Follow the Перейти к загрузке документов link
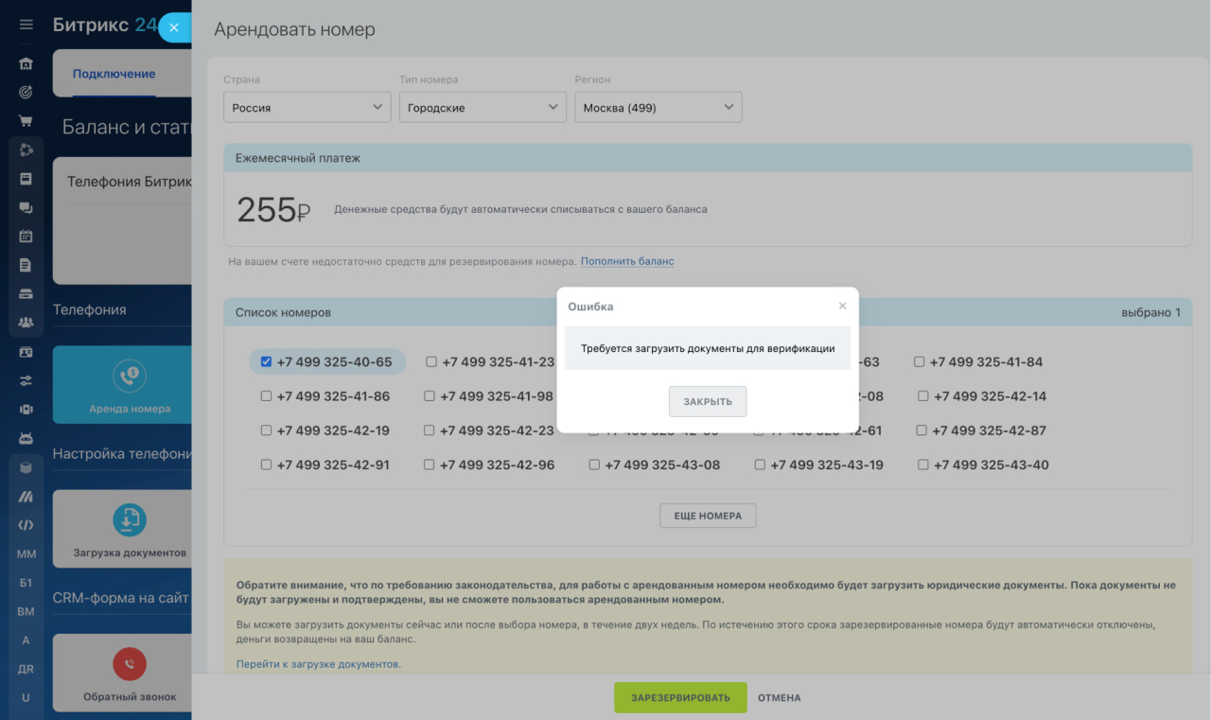Image resolution: width=1211 pixels, height=720 pixels. click(x=319, y=664)
